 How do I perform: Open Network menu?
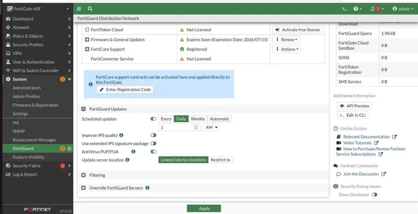pos(38,28)
